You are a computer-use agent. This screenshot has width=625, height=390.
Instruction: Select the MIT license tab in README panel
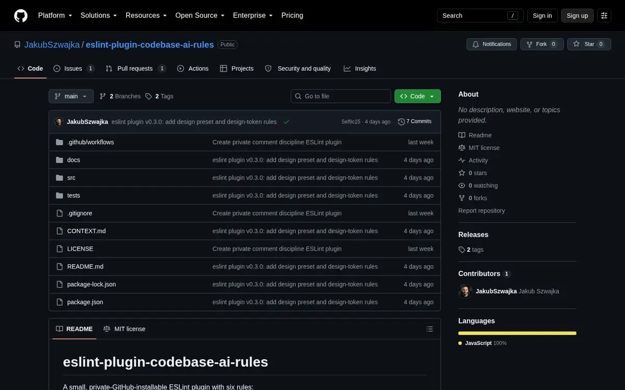coord(124,329)
